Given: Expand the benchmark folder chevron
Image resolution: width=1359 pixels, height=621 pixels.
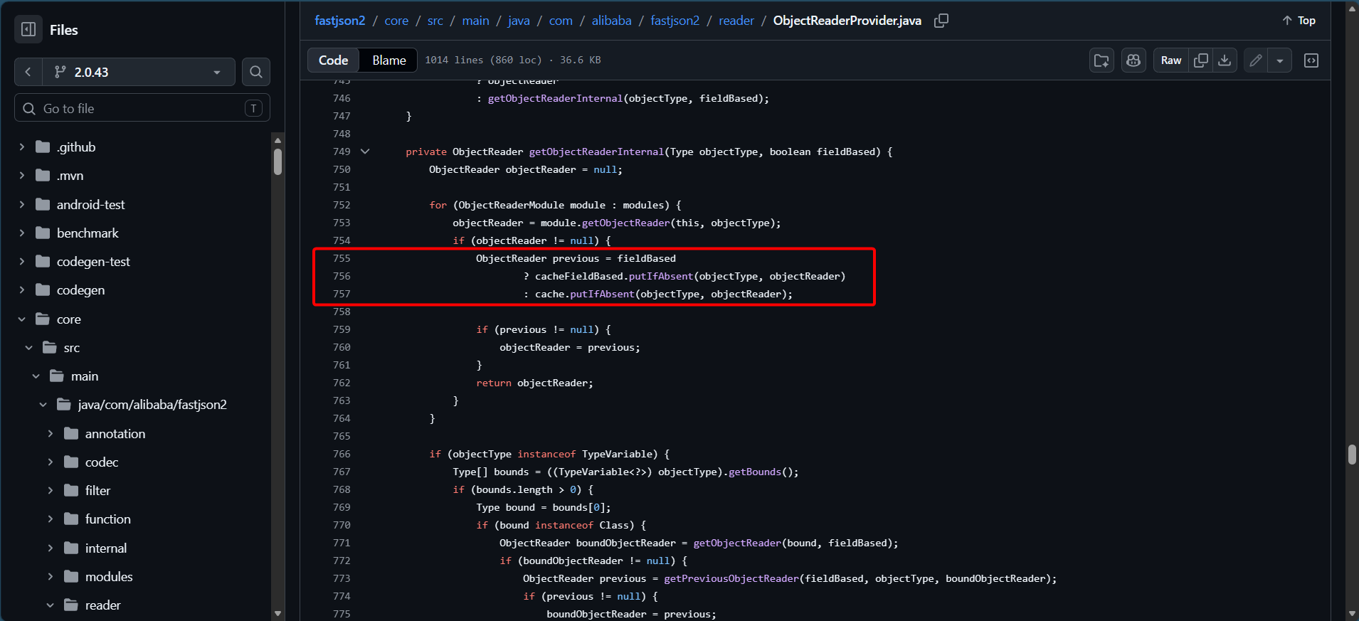Looking at the screenshot, I should (x=21, y=233).
